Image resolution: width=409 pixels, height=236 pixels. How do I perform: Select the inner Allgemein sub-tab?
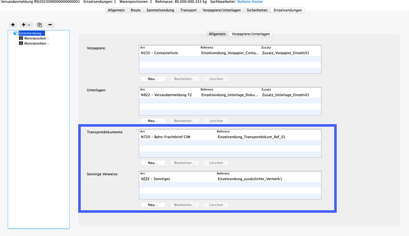[x=218, y=34]
